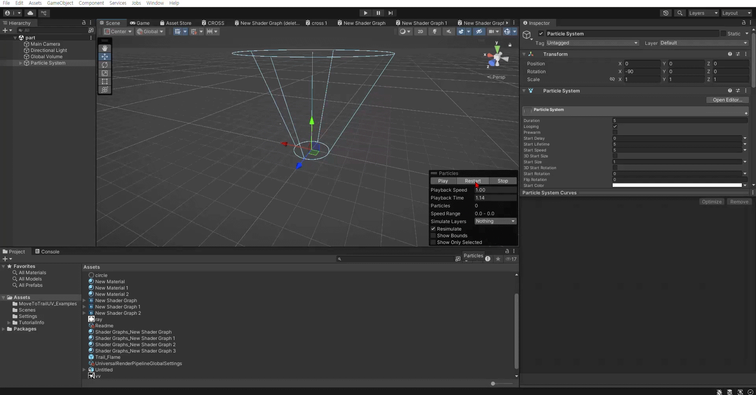
Task: Click Play in Particles overlay
Action: [443, 181]
